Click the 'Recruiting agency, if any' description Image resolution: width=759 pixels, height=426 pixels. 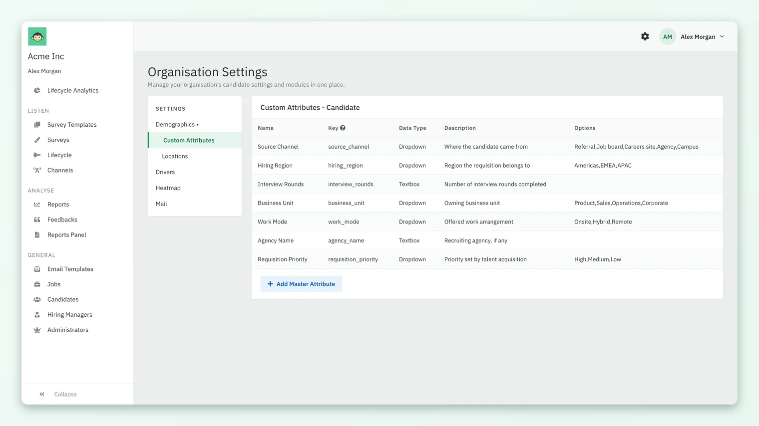tap(476, 240)
